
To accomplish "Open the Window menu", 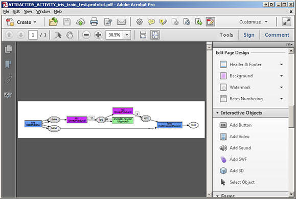I will tap(43, 12).
